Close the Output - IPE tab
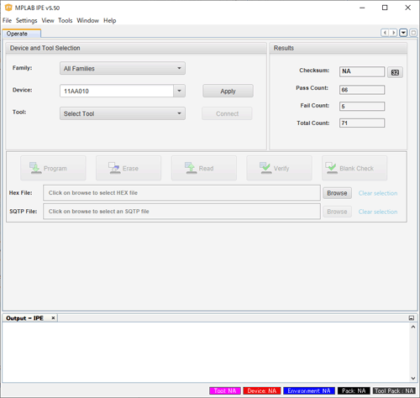 pos(53,318)
